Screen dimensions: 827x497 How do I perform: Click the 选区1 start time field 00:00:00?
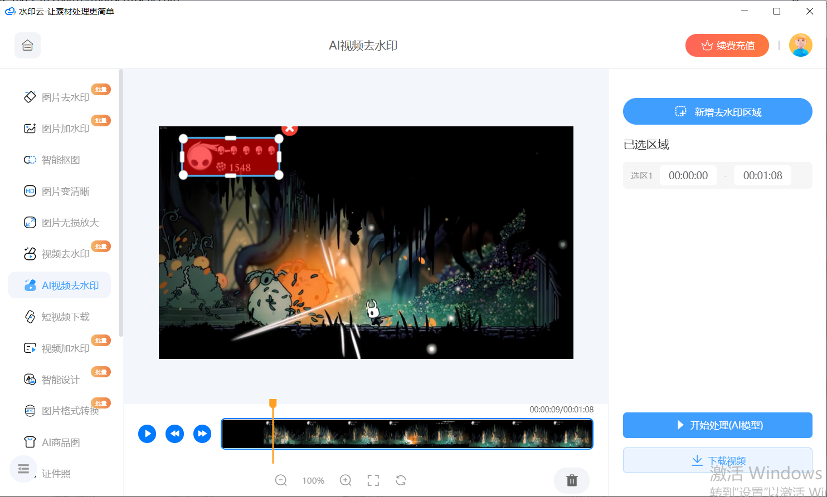[x=688, y=175]
